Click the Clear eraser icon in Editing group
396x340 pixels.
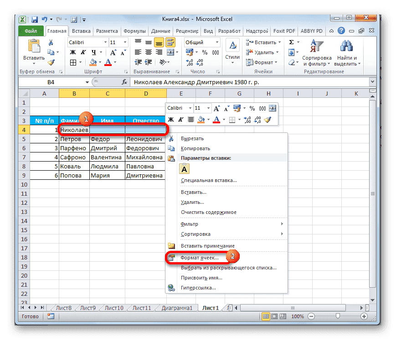tap(291, 62)
